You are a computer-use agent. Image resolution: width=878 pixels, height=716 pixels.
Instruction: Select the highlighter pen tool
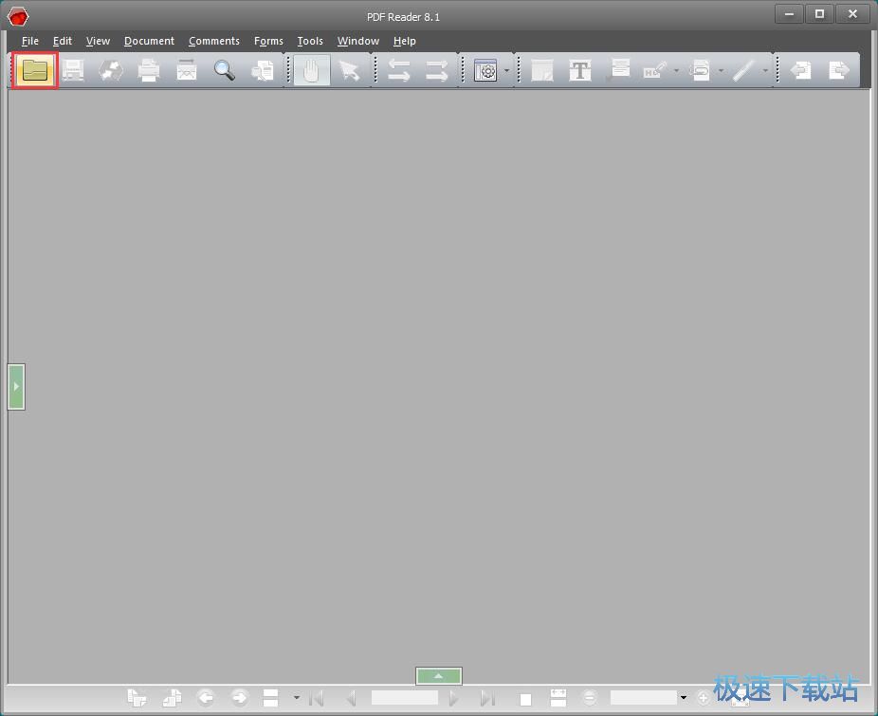(654, 70)
